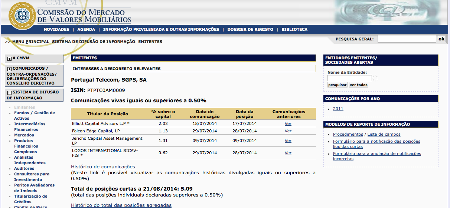Click the 2.03 percentage value
This screenshot has height=208, width=450.
tap(163, 123)
